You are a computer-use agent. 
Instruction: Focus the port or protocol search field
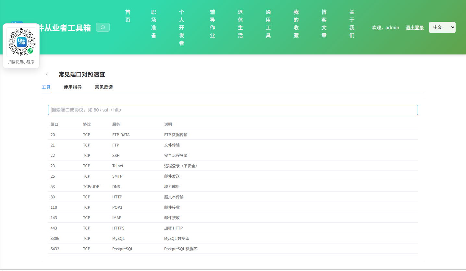click(233, 110)
